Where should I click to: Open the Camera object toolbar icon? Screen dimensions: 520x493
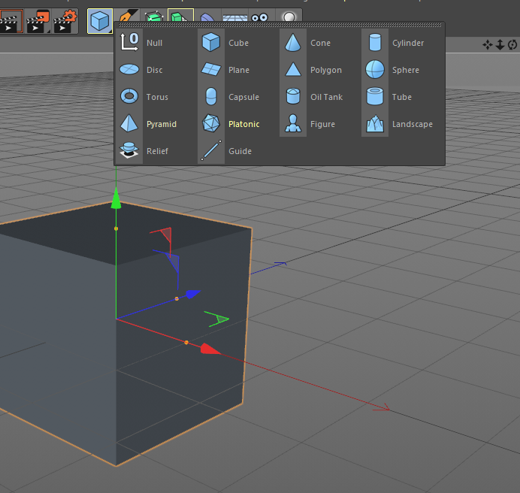pyautogui.click(x=260, y=17)
